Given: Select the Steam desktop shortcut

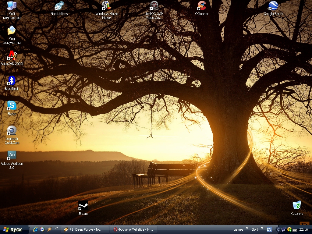Looking at the screenshot, I should [x=83, y=206].
